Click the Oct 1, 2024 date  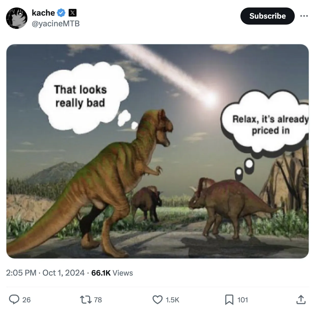63,273
